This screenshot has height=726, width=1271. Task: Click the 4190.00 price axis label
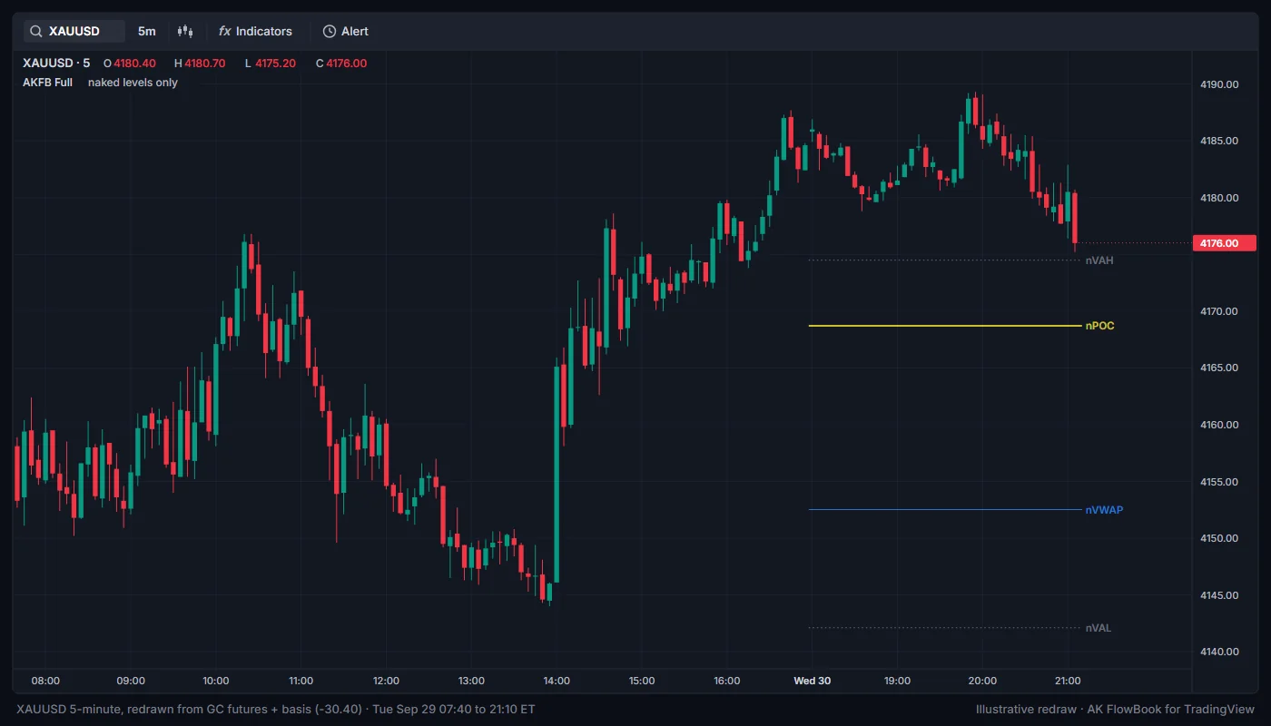1219,84
